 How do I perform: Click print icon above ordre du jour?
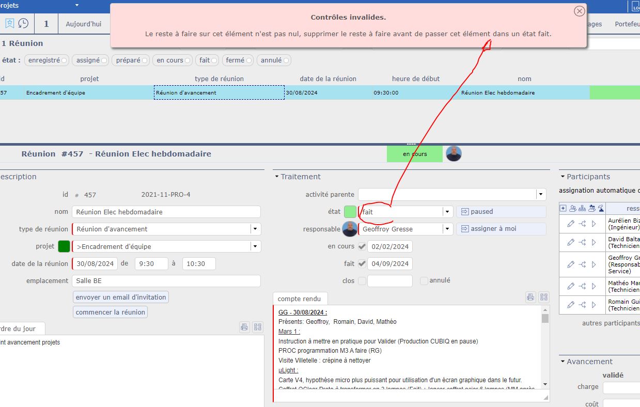click(245, 327)
